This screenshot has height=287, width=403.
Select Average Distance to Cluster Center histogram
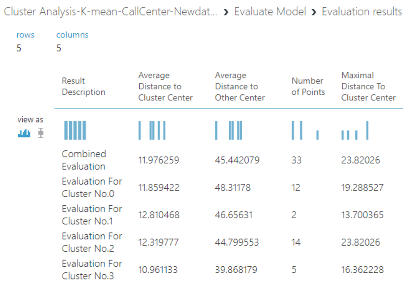point(152,130)
